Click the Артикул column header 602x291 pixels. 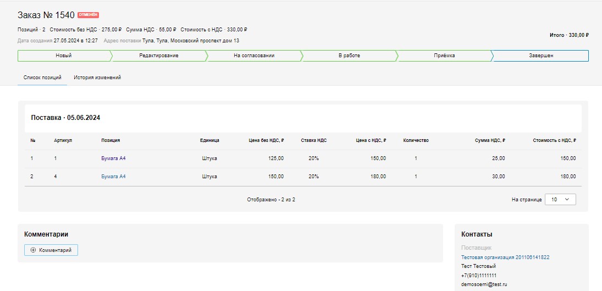click(x=63, y=140)
